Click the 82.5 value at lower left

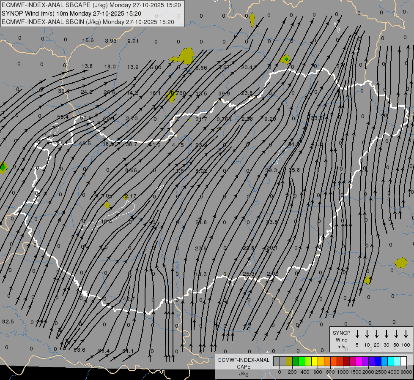click(8, 322)
